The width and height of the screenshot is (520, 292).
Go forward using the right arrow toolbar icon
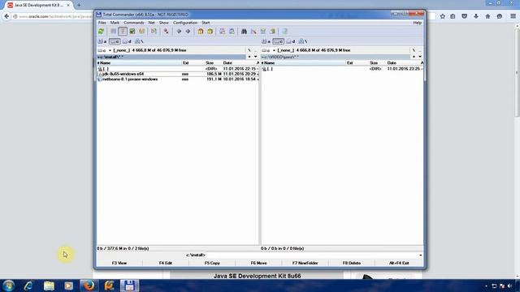[188, 32]
